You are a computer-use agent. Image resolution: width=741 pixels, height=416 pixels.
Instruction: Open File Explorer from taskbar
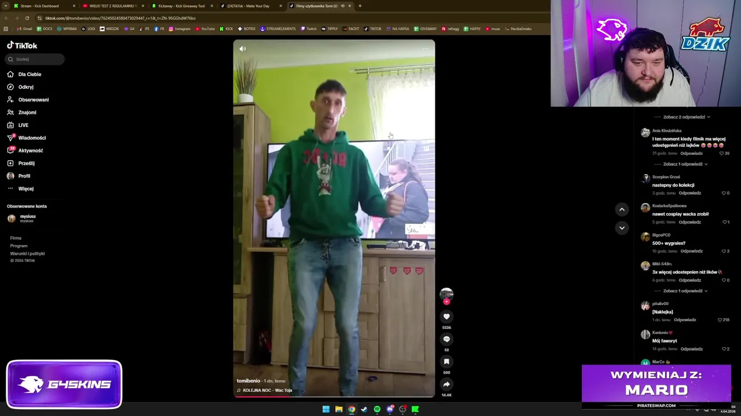click(339, 409)
